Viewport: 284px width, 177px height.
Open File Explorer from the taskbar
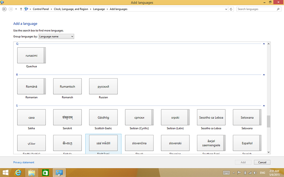(x=32, y=172)
